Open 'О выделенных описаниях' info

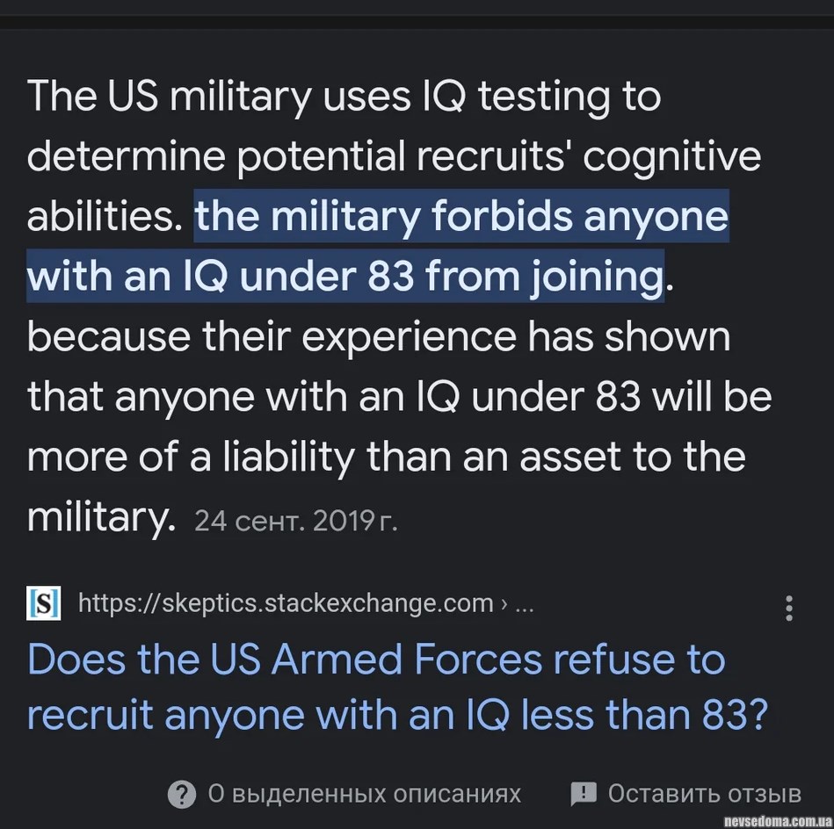[364, 795]
